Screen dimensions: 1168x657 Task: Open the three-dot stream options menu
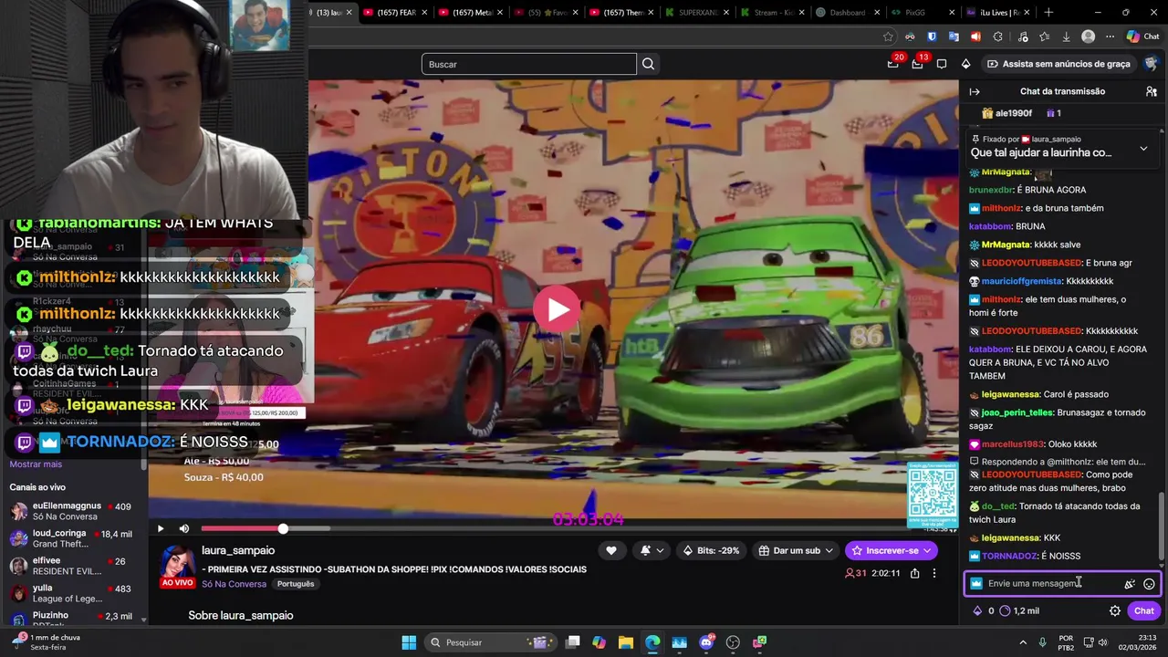point(933,573)
